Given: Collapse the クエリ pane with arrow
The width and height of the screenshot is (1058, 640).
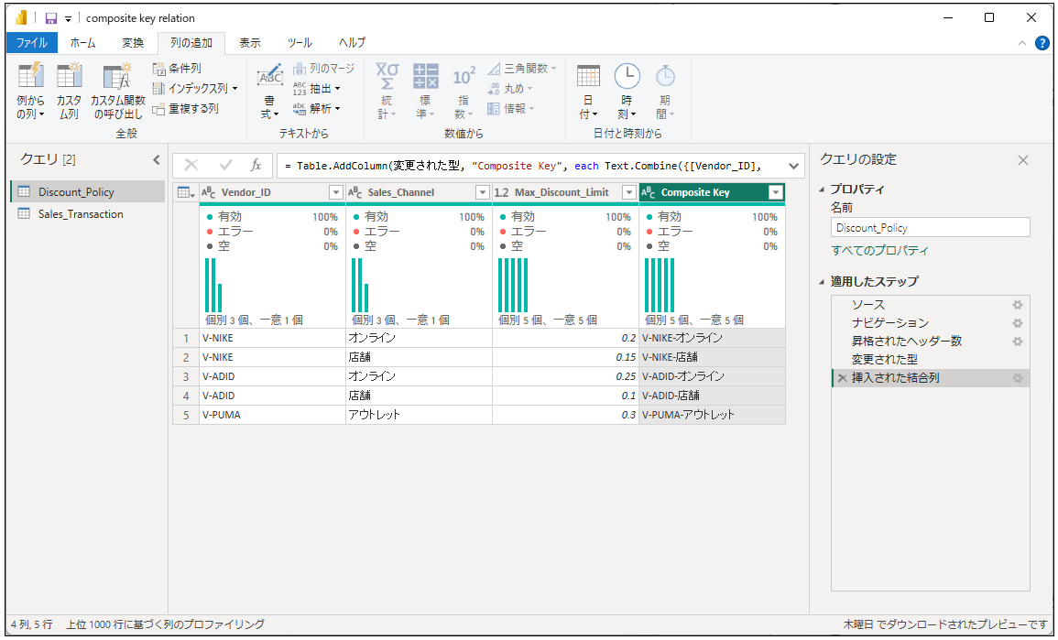Looking at the screenshot, I should point(156,159).
